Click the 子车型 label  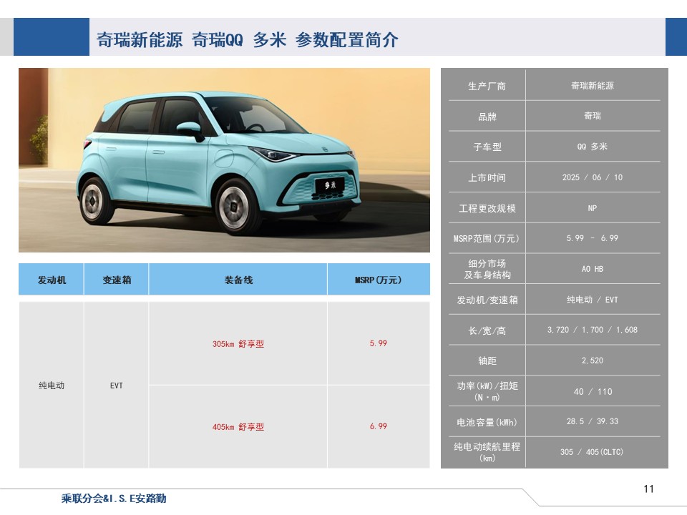point(487,147)
